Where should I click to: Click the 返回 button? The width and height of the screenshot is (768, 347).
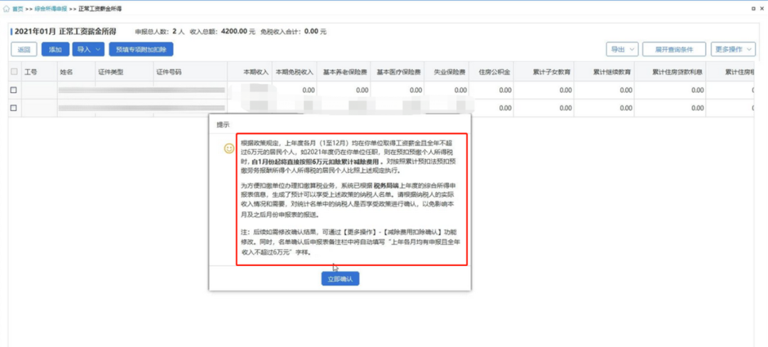tap(24, 50)
